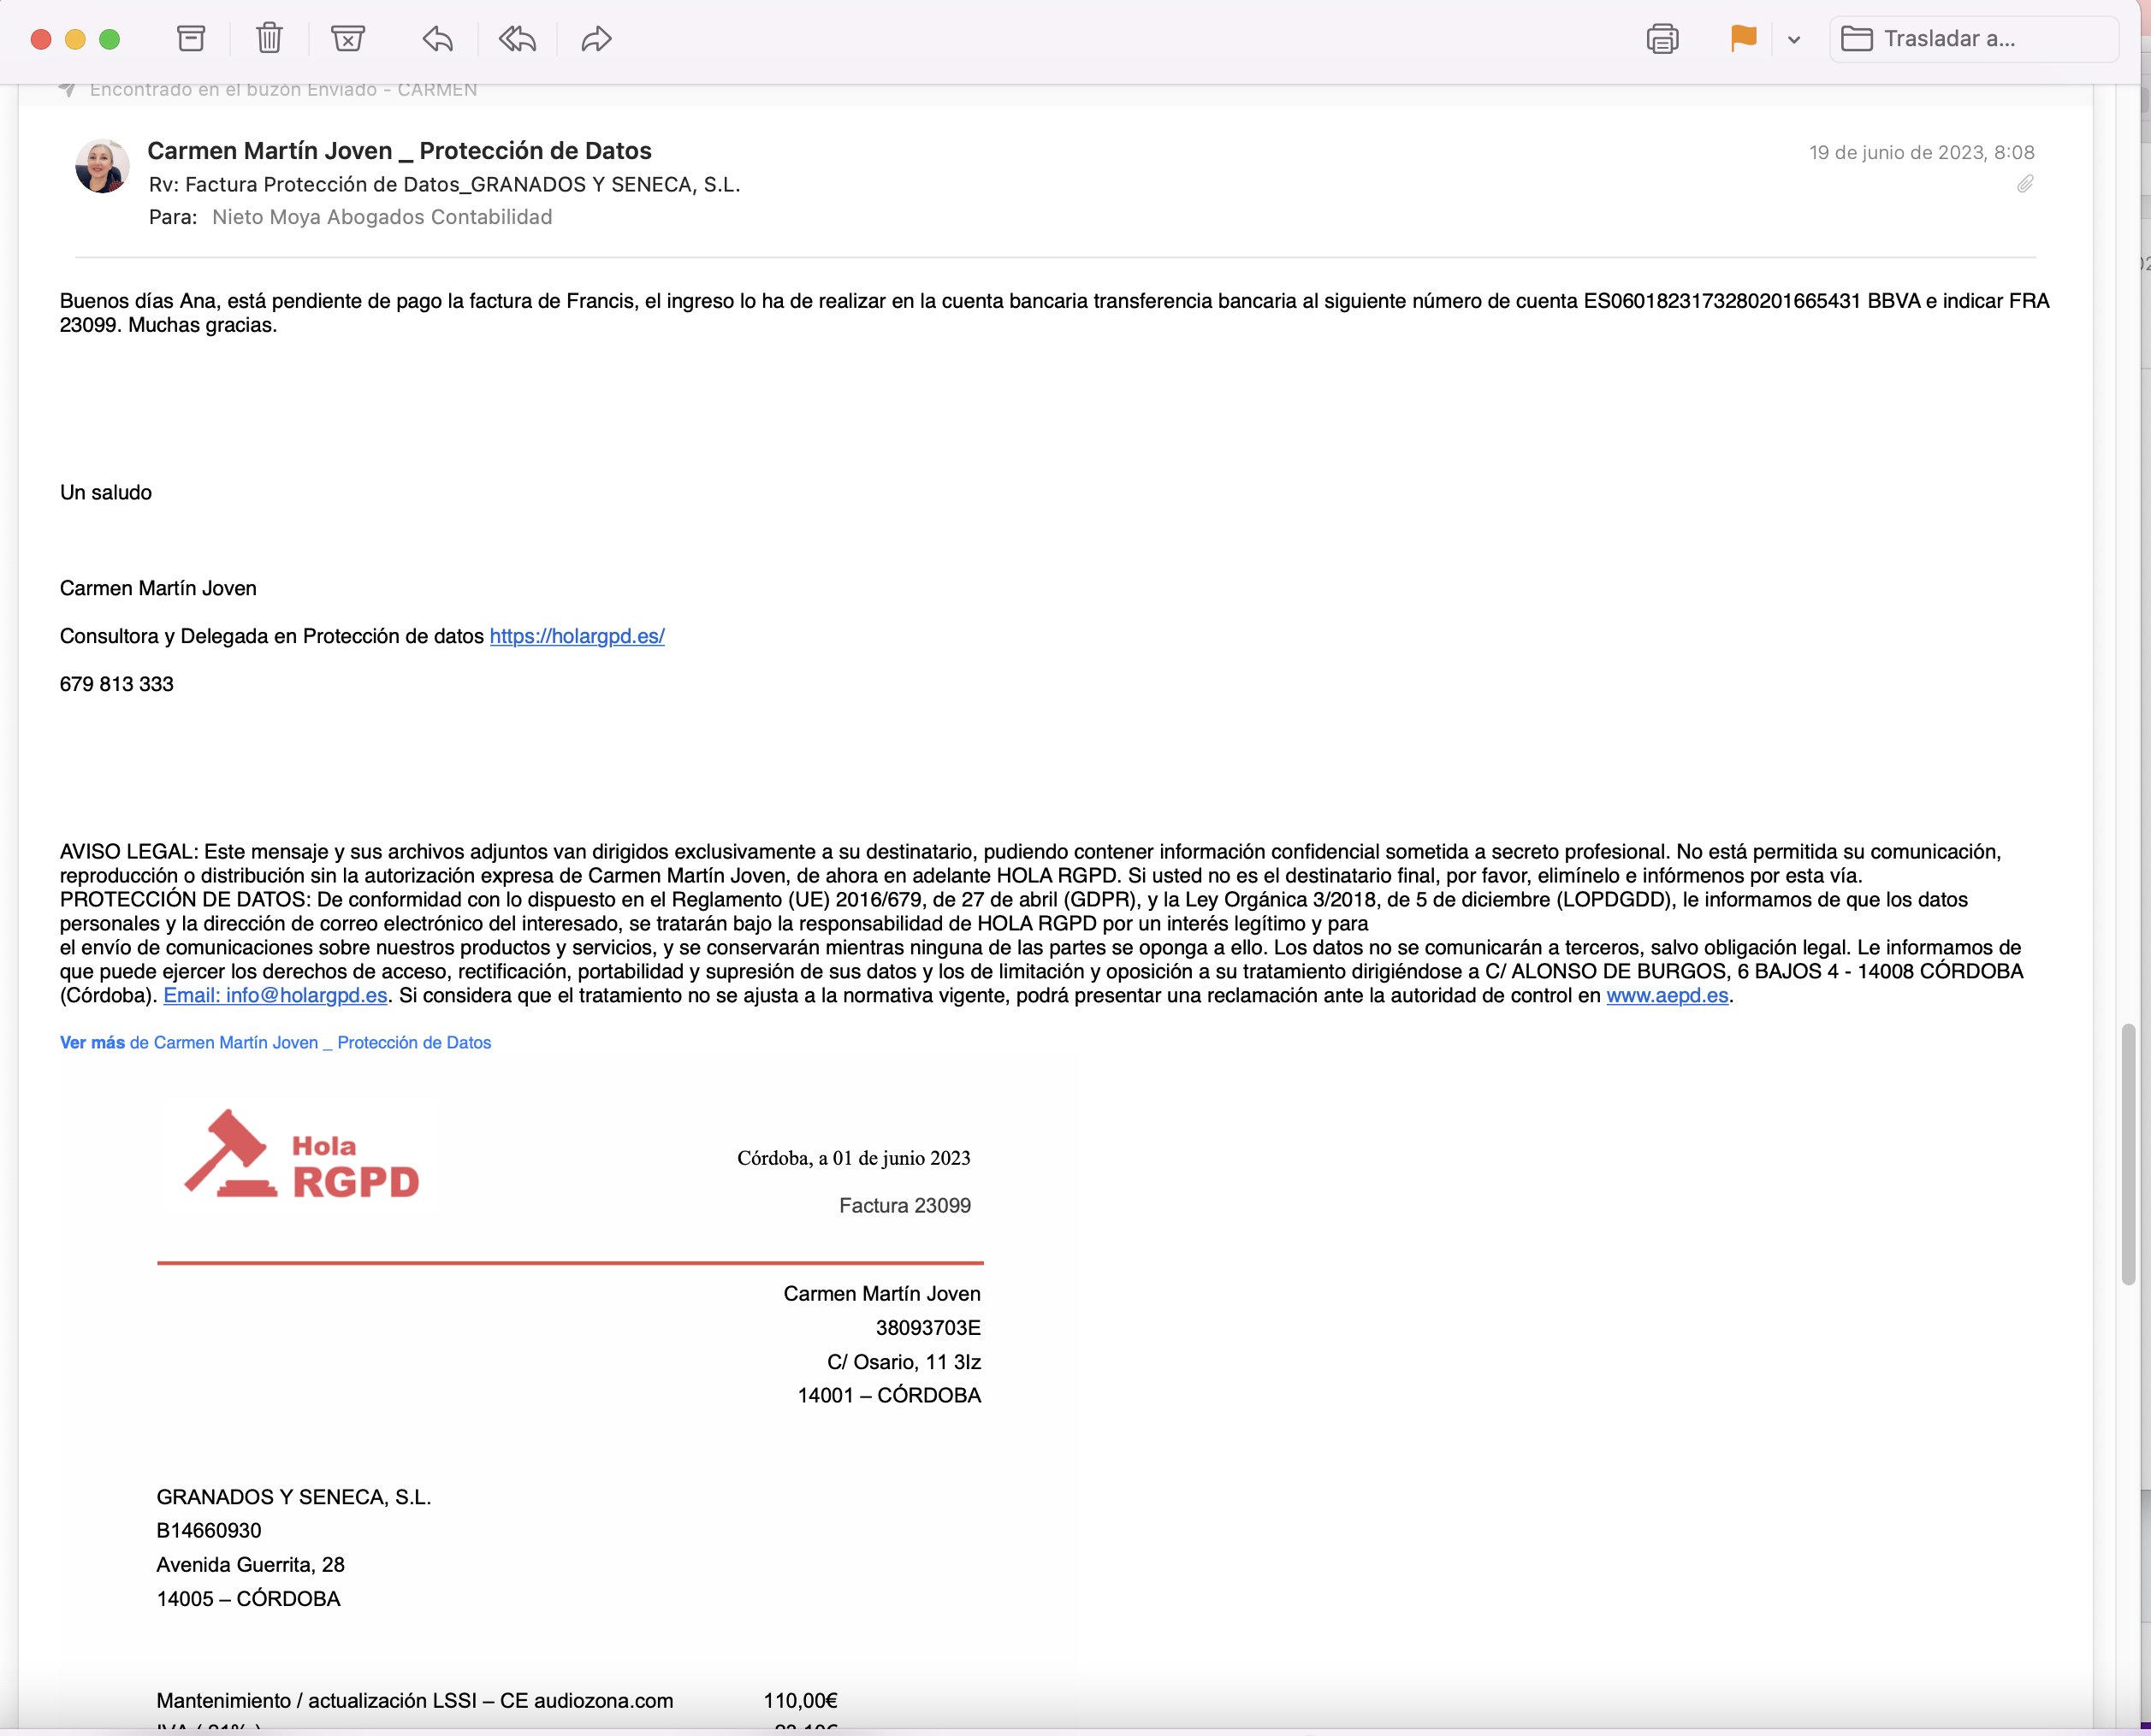This screenshot has width=2151, height=1736.
Task: Click the info@holargpd.es email link
Action: (x=276, y=995)
